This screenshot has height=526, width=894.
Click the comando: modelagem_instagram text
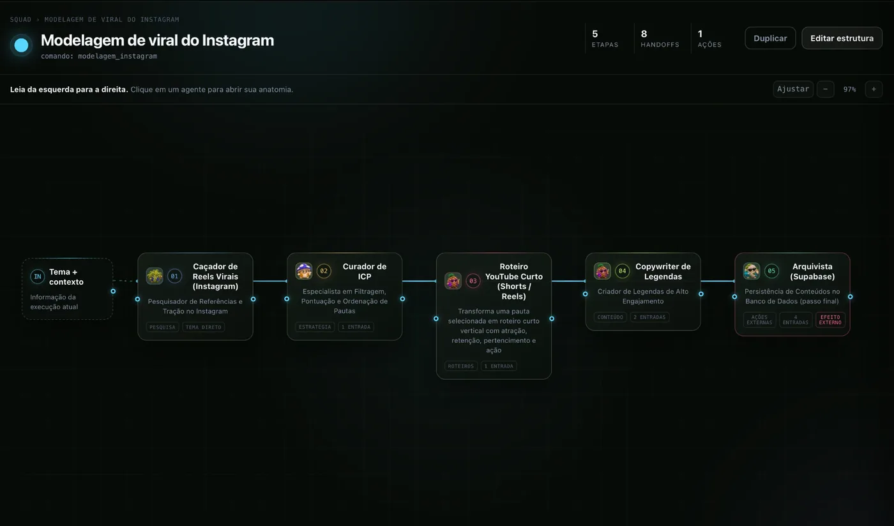tap(99, 56)
